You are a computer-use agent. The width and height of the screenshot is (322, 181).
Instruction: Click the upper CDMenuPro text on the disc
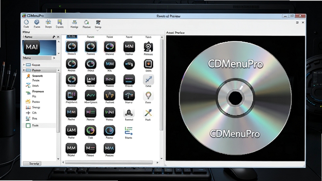pyautogui.click(x=235, y=64)
